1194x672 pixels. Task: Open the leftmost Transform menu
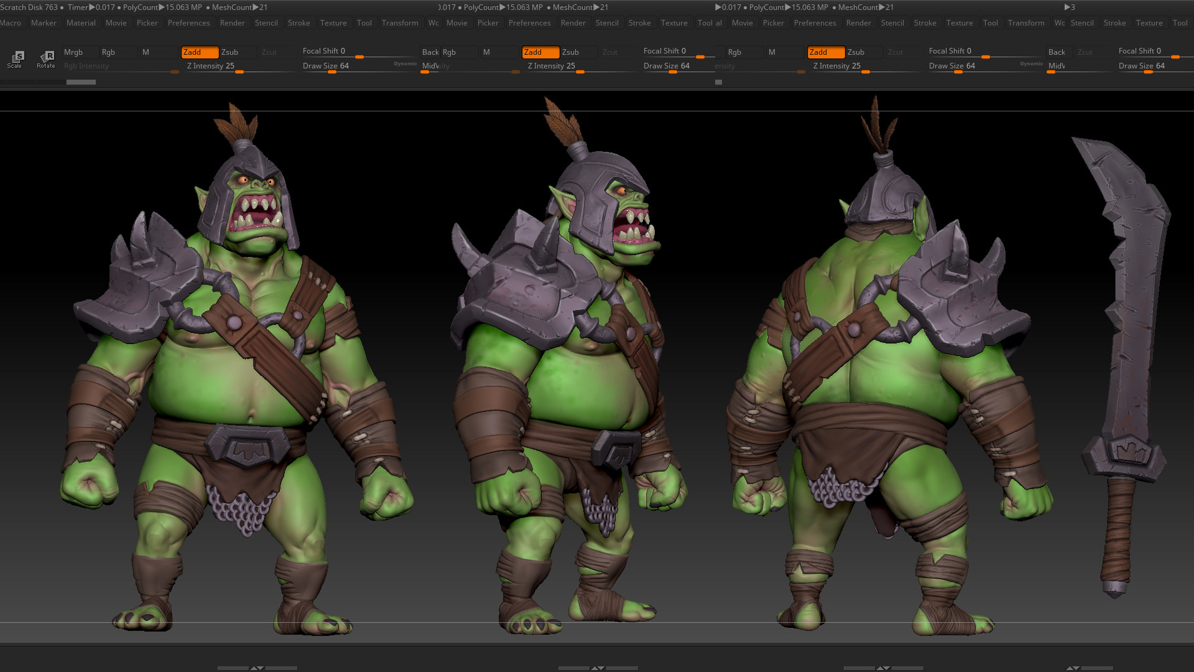pos(400,23)
